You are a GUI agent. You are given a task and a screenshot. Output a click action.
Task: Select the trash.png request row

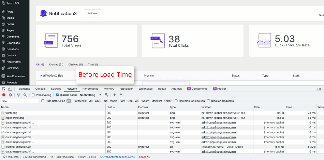click(162, 113)
